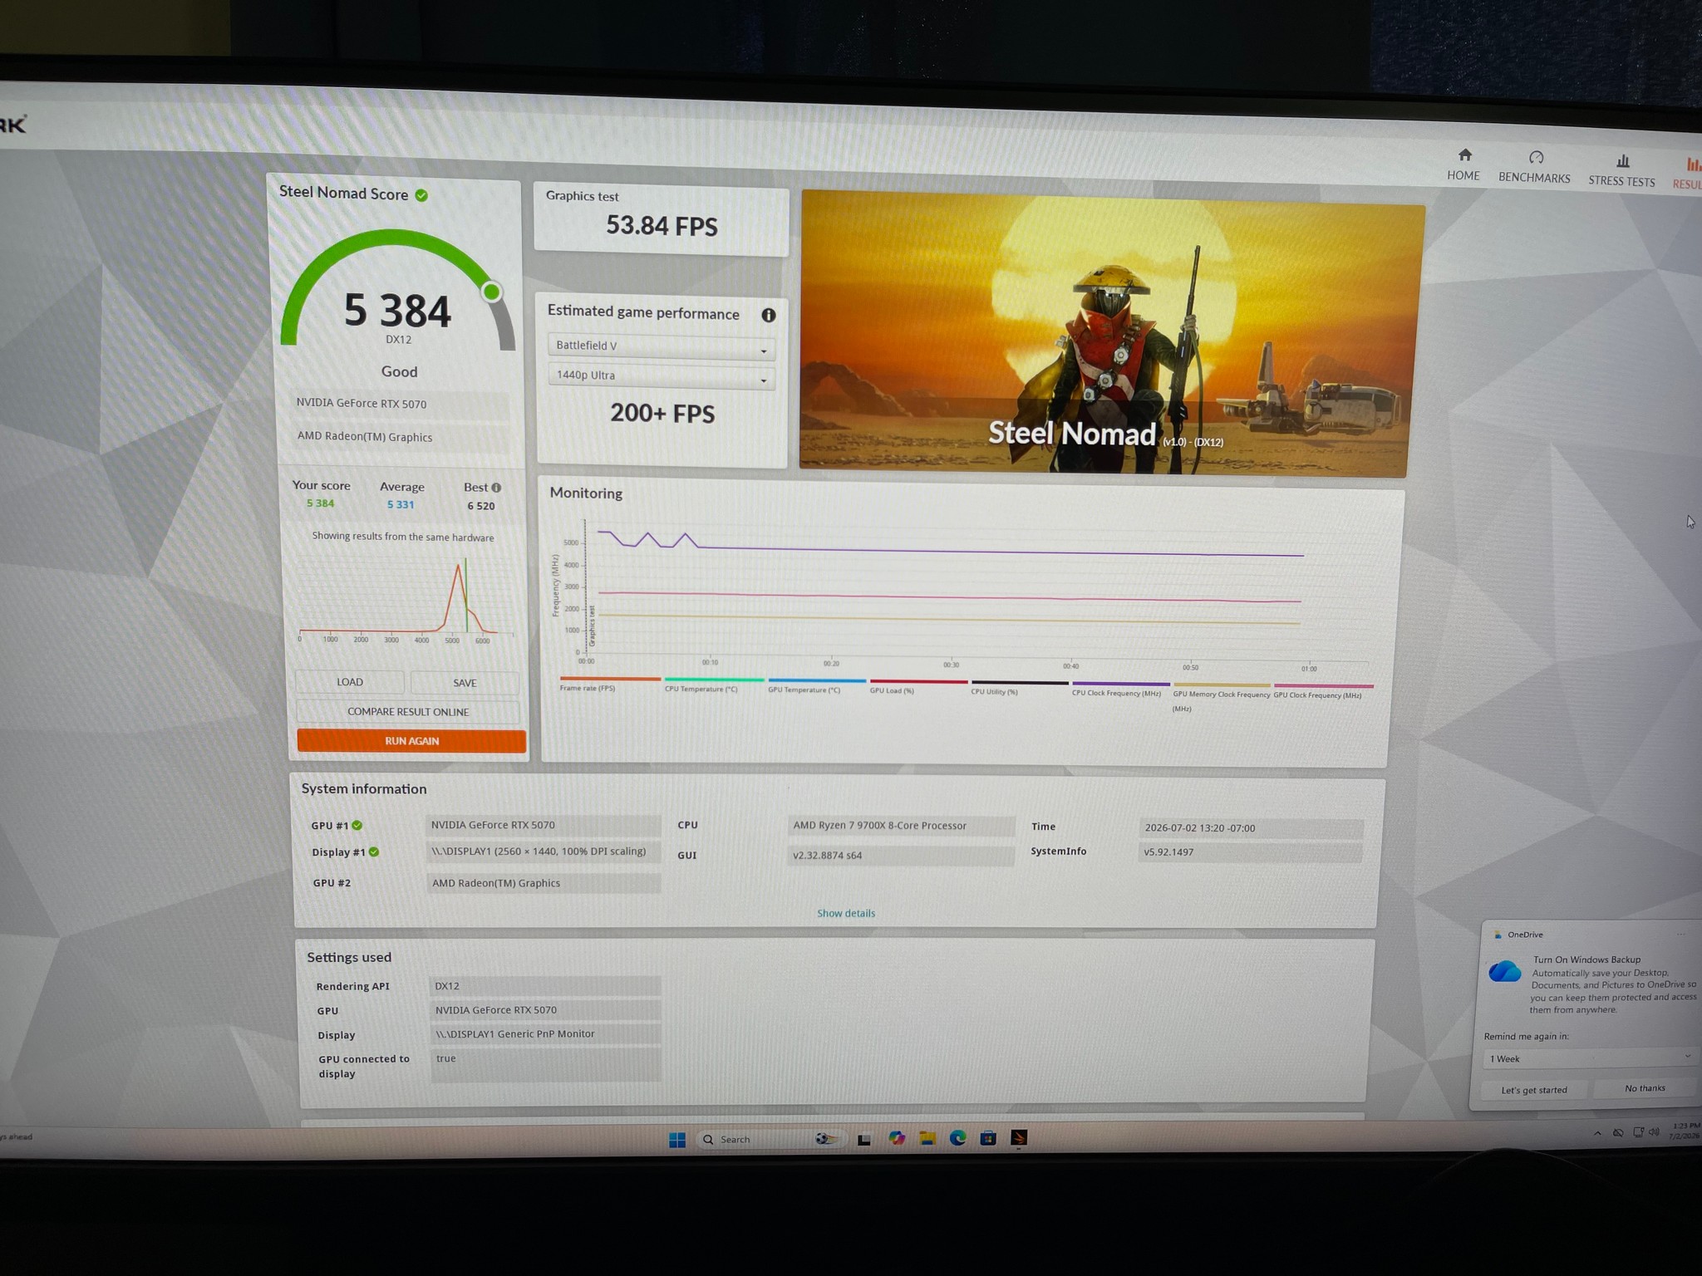The image size is (1702, 1276).
Task: Click Let's get started in OneDrive notification
Action: pos(1534,1090)
